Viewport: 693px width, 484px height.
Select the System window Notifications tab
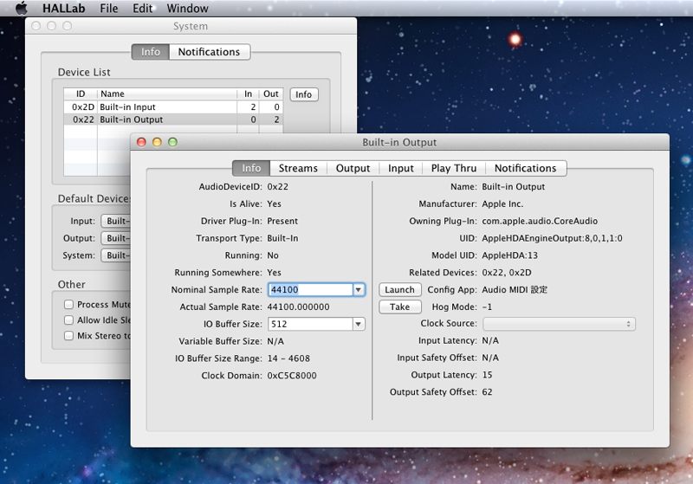209,52
